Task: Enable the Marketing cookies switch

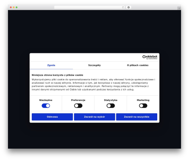Action: (143, 106)
